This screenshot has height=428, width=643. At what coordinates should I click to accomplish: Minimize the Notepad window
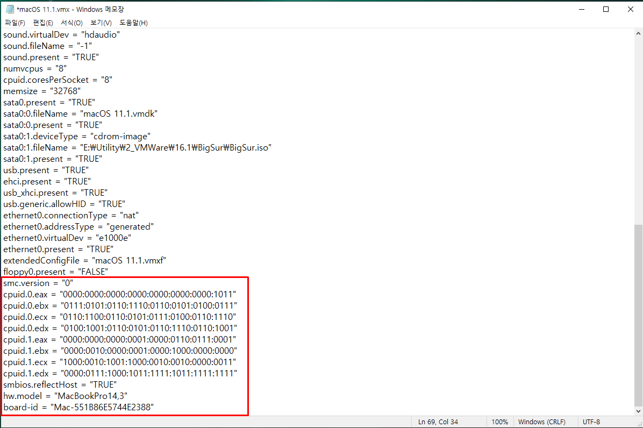582,9
